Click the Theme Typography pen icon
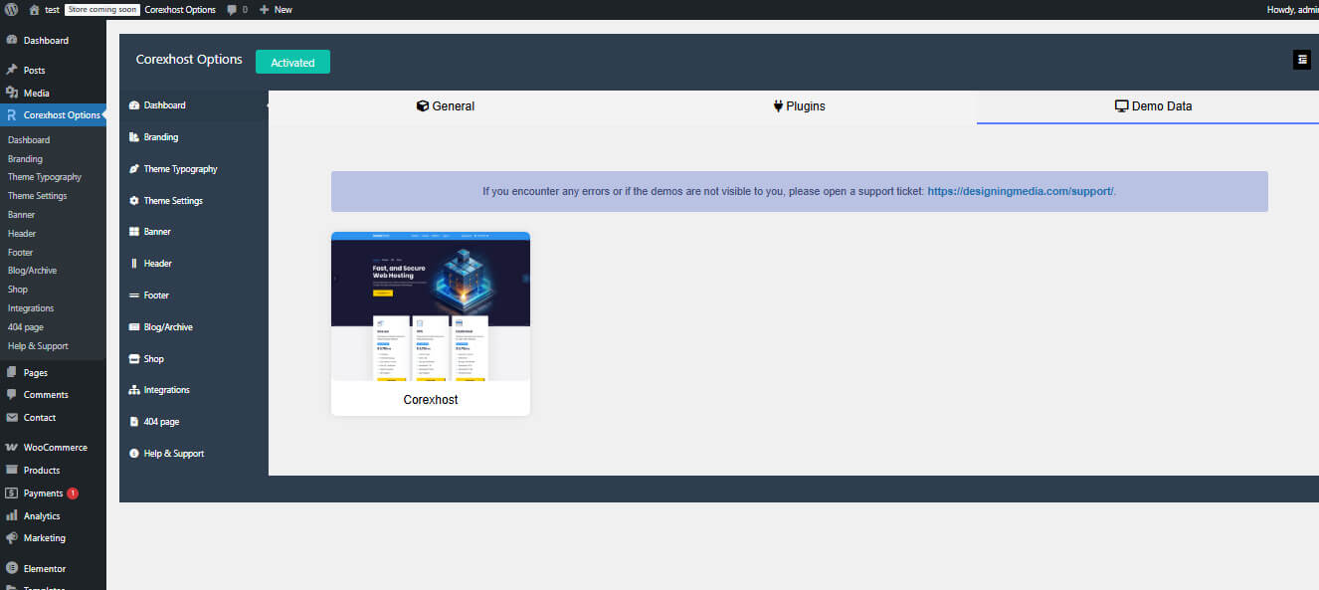1319x590 pixels. coord(134,169)
